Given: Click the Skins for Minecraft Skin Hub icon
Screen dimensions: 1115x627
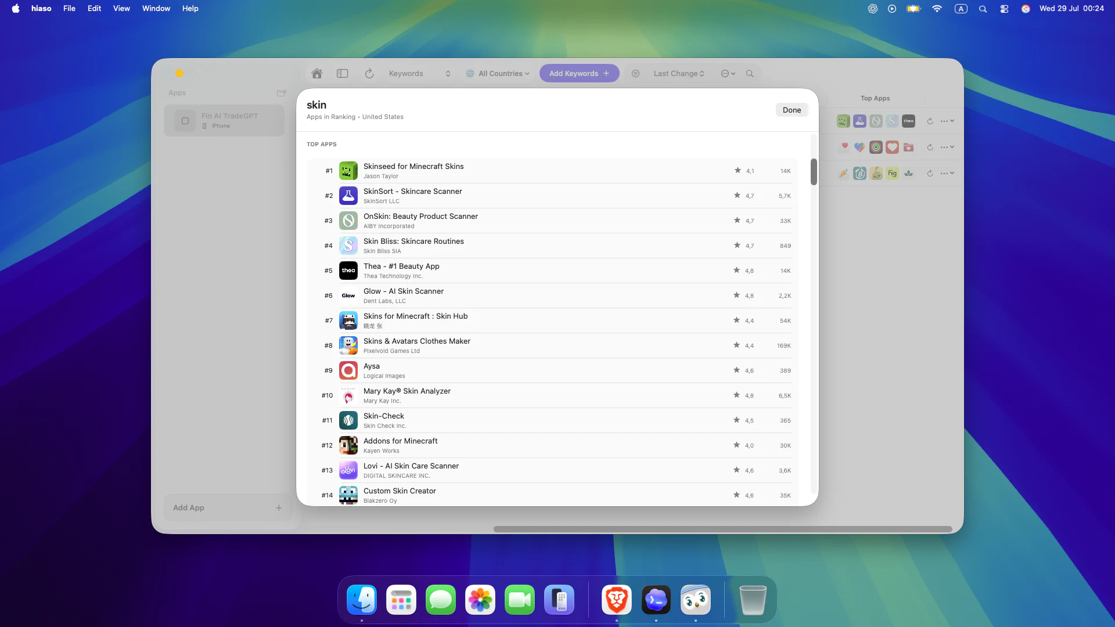Looking at the screenshot, I should tap(348, 321).
